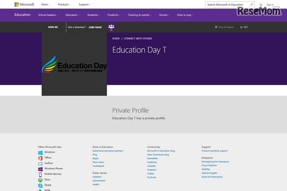Go to HOME breadcrumb link
Screen dimensions: 287x191
116,39
